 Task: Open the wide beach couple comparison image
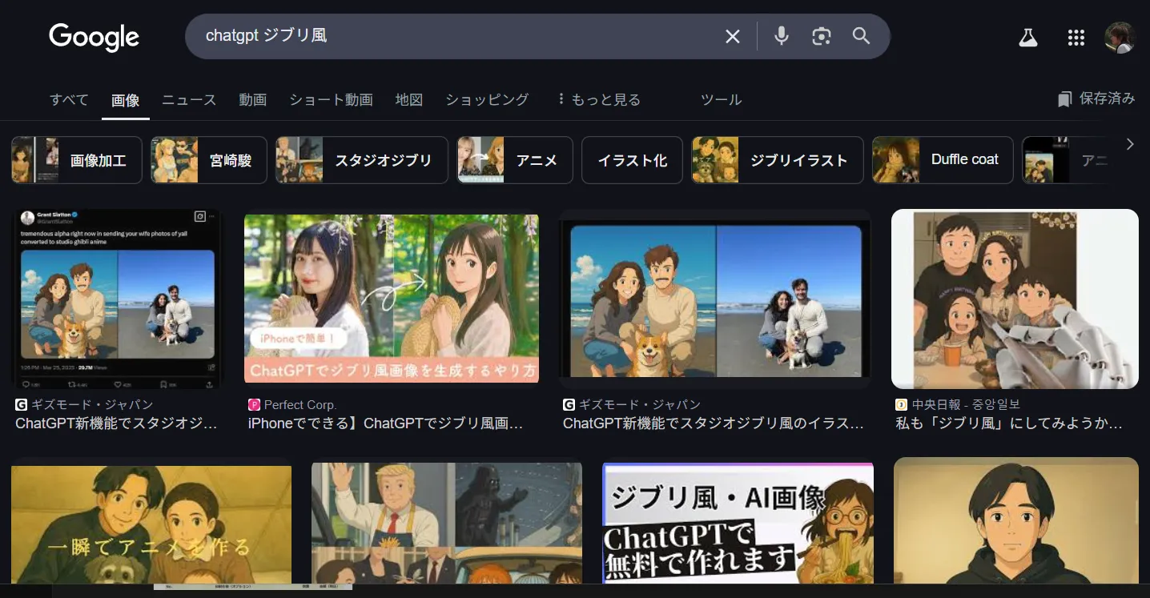pyautogui.click(x=716, y=299)
